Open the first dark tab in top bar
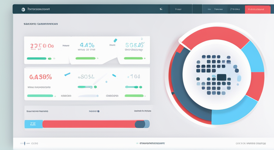The width and height of the screenshot is (274, 150). click(x=178, y=9)
